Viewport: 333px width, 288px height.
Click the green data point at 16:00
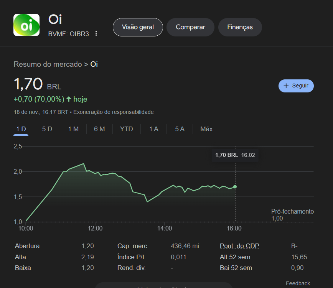(235, 187)
